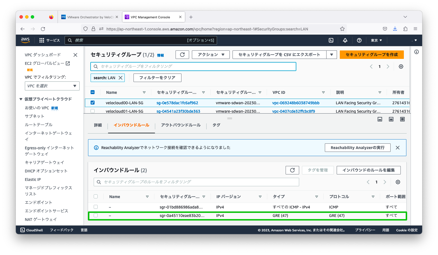Click インバウンドのルールを編集 button

point(369,170)
